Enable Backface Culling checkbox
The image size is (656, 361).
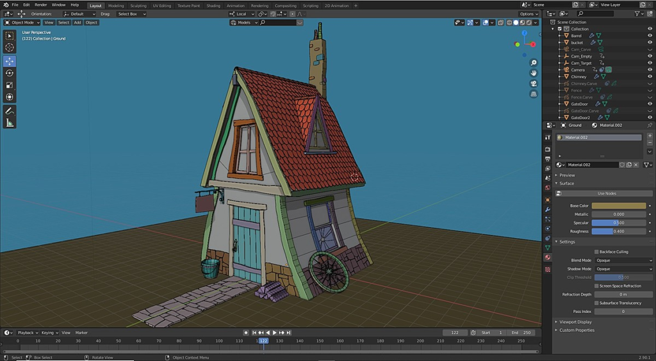pyautogui.click(x=596, y=252)
